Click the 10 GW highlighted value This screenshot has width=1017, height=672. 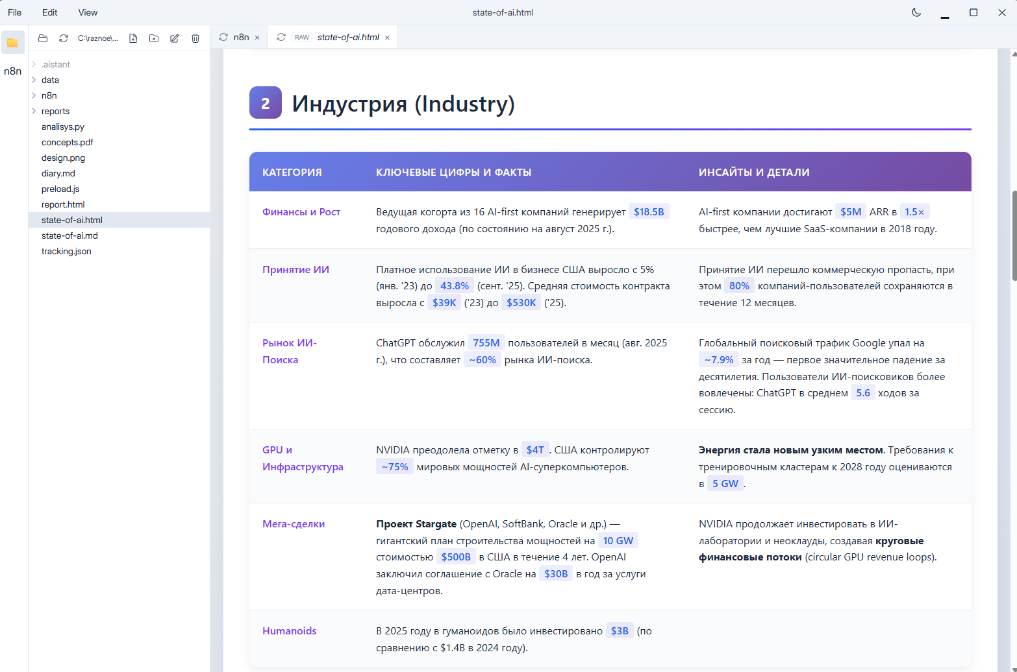tap(618, 540)
